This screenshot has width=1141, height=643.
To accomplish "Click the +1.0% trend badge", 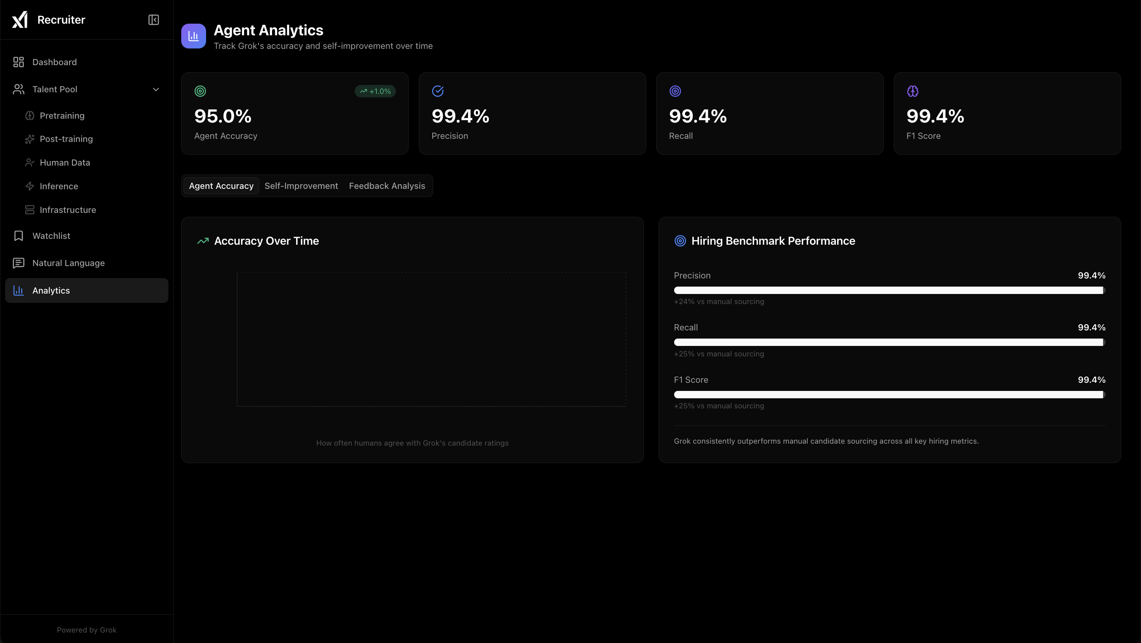I will [x=375, y=91].
